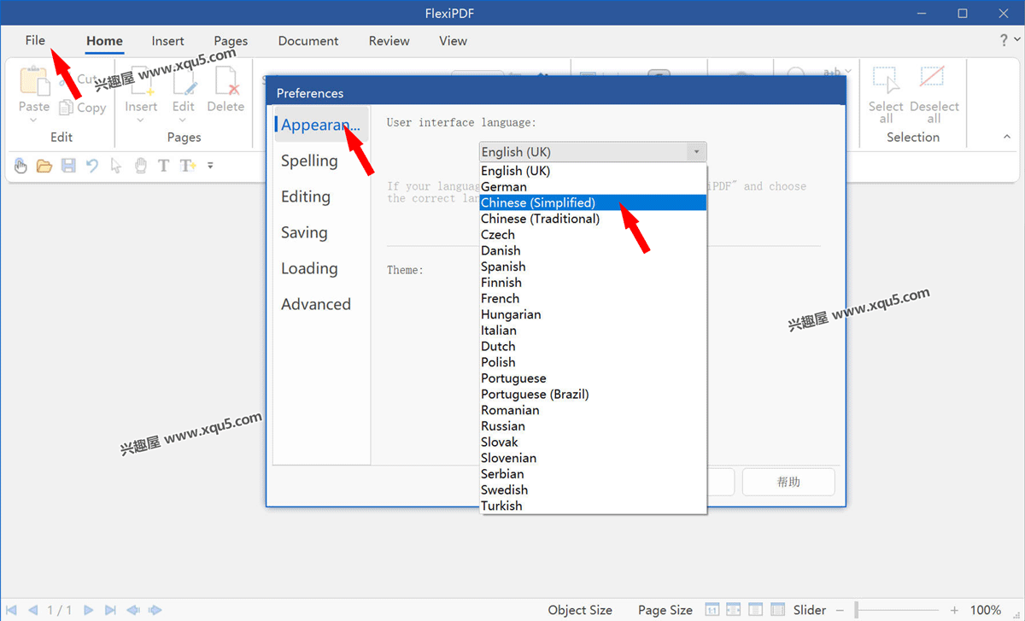Screen dimensions: 1025x621
Task: Activate the Text tool T icon
Action: pos(164,166)
